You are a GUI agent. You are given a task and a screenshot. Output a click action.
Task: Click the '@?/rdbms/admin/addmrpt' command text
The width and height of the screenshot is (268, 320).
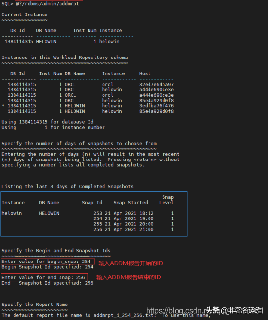pyautogui.click(x=47, y=4)
